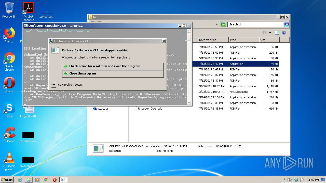Click Check online for a solution option
The height and width of the screenshot is (183, 326).
click(113, 66)
